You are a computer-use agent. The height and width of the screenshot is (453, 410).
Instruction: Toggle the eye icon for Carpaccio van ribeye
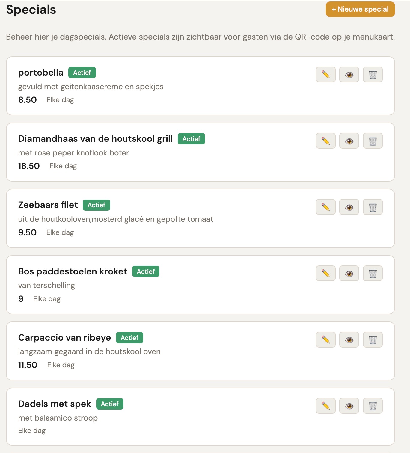349,339
